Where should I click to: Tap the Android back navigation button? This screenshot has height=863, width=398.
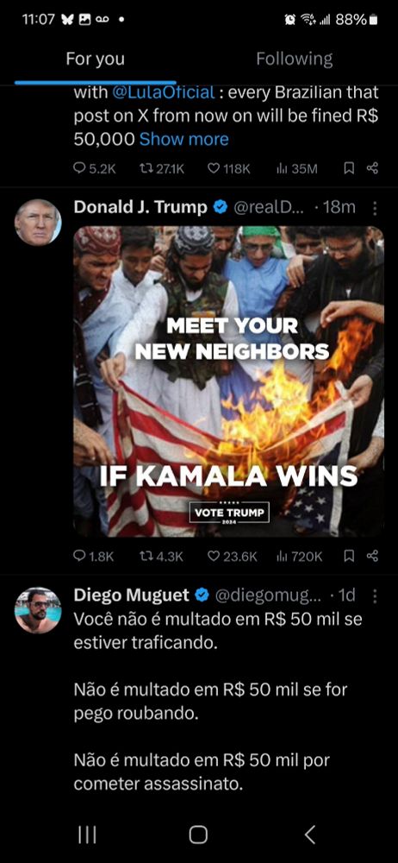coord(310,835)
